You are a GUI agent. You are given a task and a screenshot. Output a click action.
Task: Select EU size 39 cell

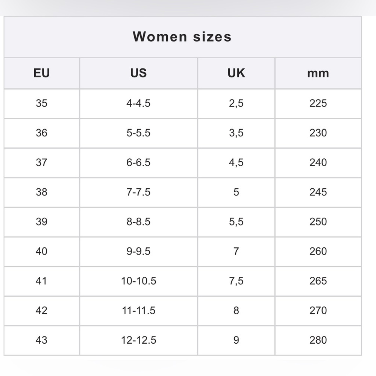(x=41, y=222)
